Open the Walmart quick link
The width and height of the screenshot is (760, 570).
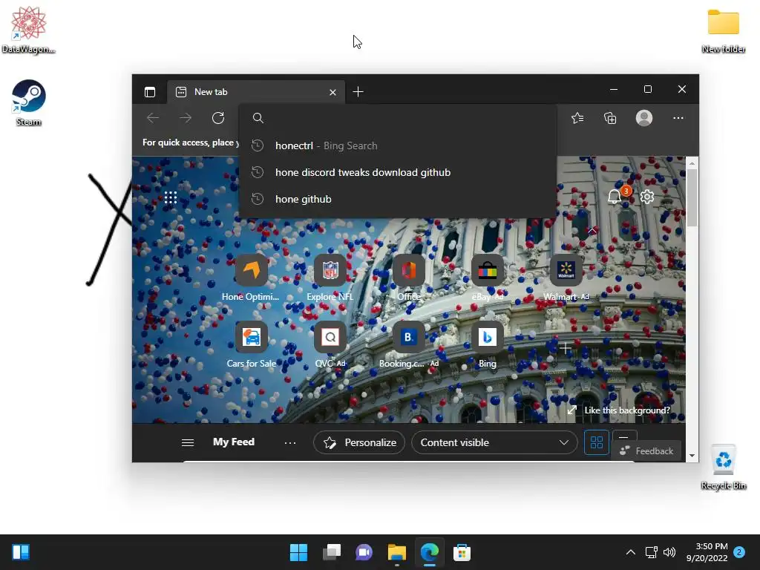[x=566, y=278]
